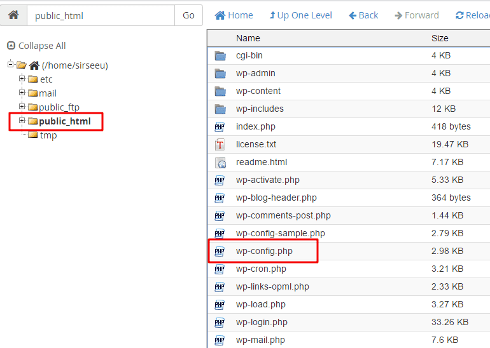
Task: Reload the file listing
Action: point(472,15)
